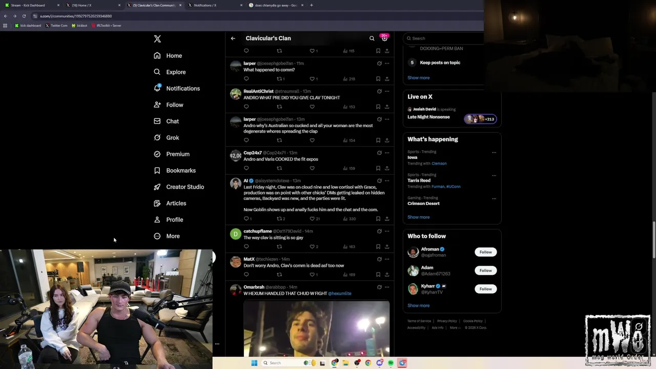This screenshot has height=369, width=656.
Task: Repost the 'What happened to comm?' post
Action: point(279,79)
